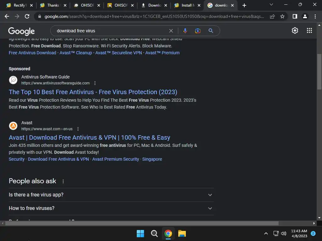The height and width of the screenshot is (241, 322).
Task: Close the Rectify tab
Action: [31, 5]
